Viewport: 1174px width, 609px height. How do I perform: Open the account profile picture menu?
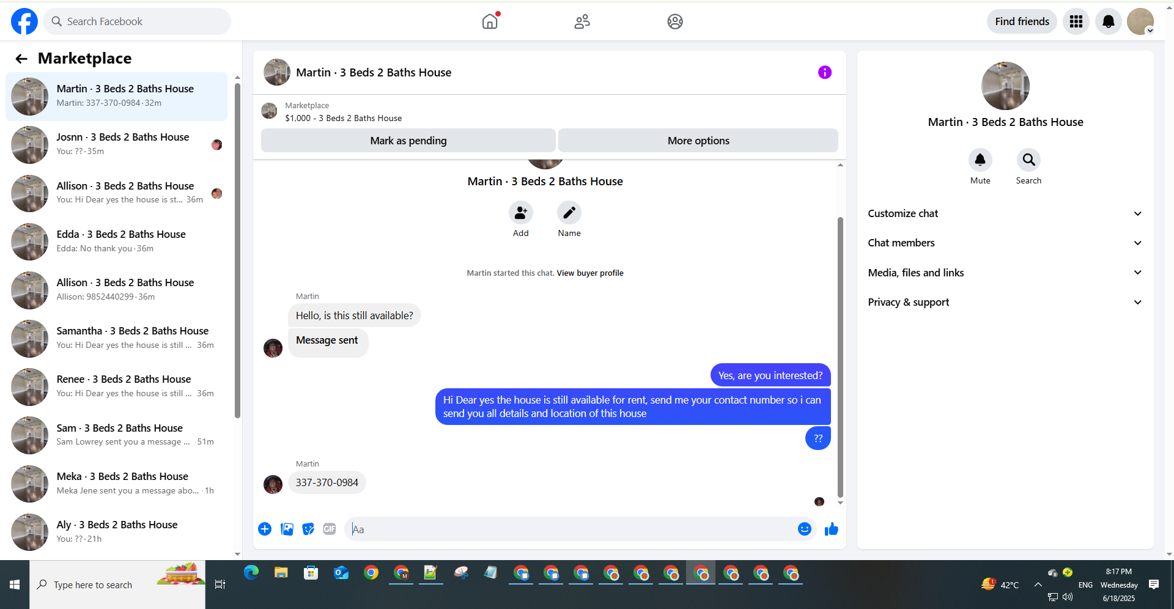(x=1140, y=21)
